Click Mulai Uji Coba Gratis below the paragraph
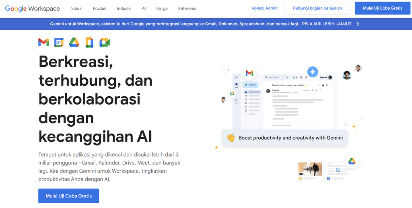The image size is (412, 208). click(x=68, y=196)
